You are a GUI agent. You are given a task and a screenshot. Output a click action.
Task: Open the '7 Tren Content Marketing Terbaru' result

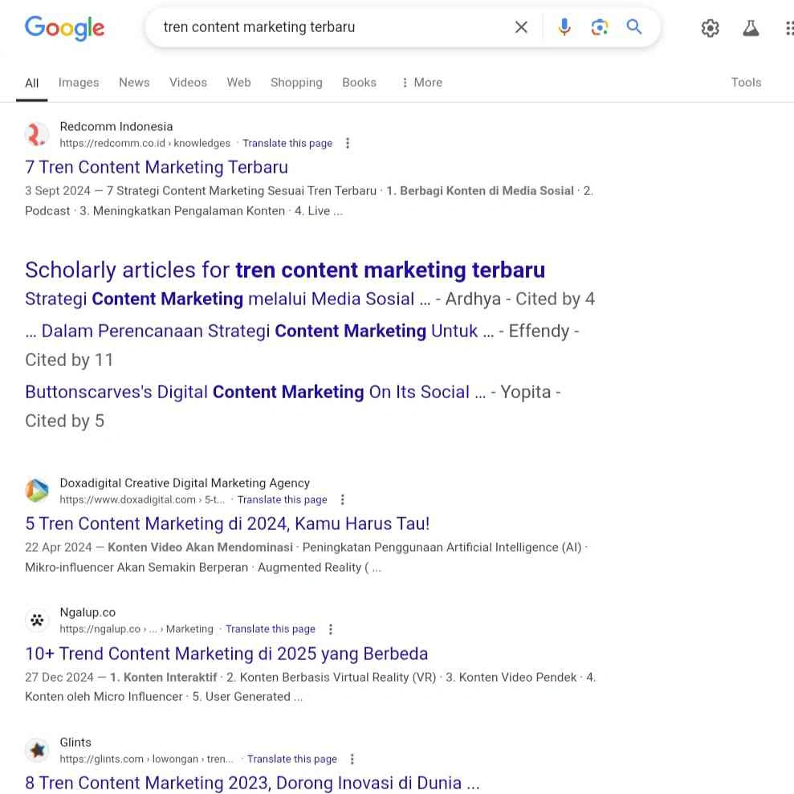click(157, 167)
